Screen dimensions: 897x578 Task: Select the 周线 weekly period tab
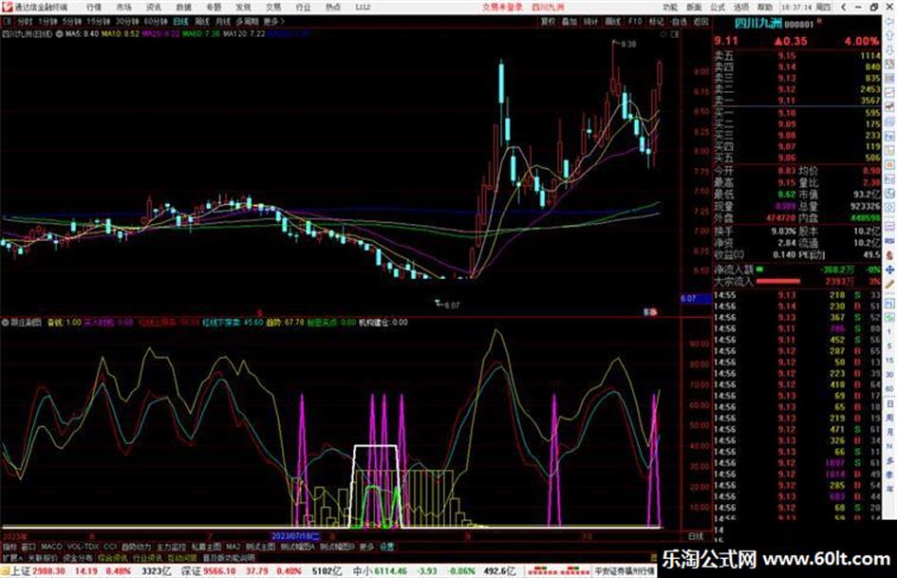202,21
